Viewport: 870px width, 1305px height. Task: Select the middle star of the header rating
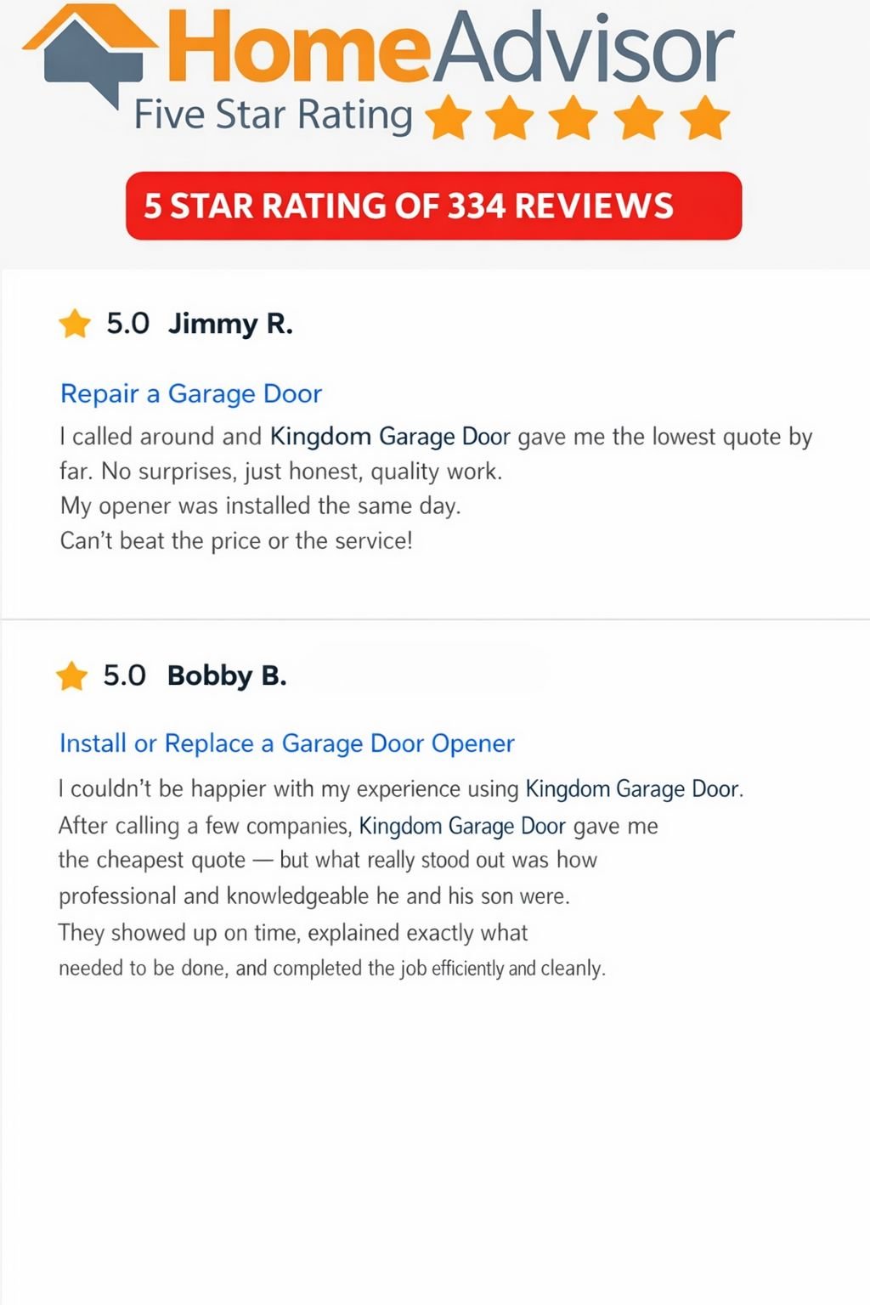(575, 117)
